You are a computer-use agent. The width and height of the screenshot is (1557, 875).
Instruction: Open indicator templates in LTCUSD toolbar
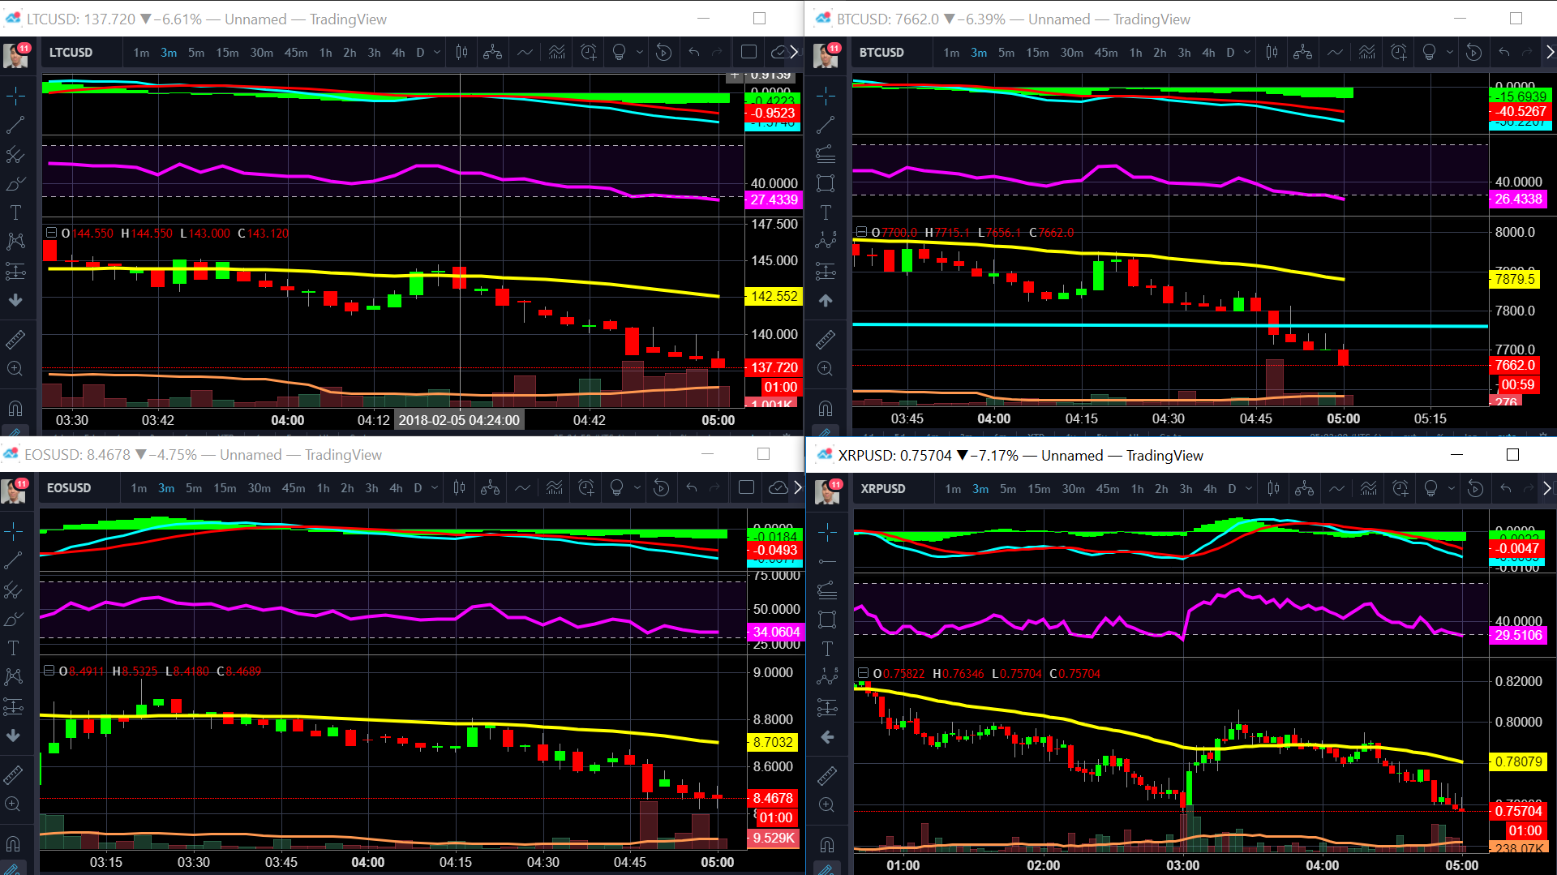click(x=556, y=53)
